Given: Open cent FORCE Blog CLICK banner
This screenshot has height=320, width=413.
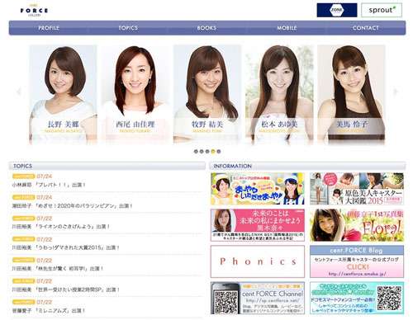Looking at the screenshot, I should coord(357,261).
